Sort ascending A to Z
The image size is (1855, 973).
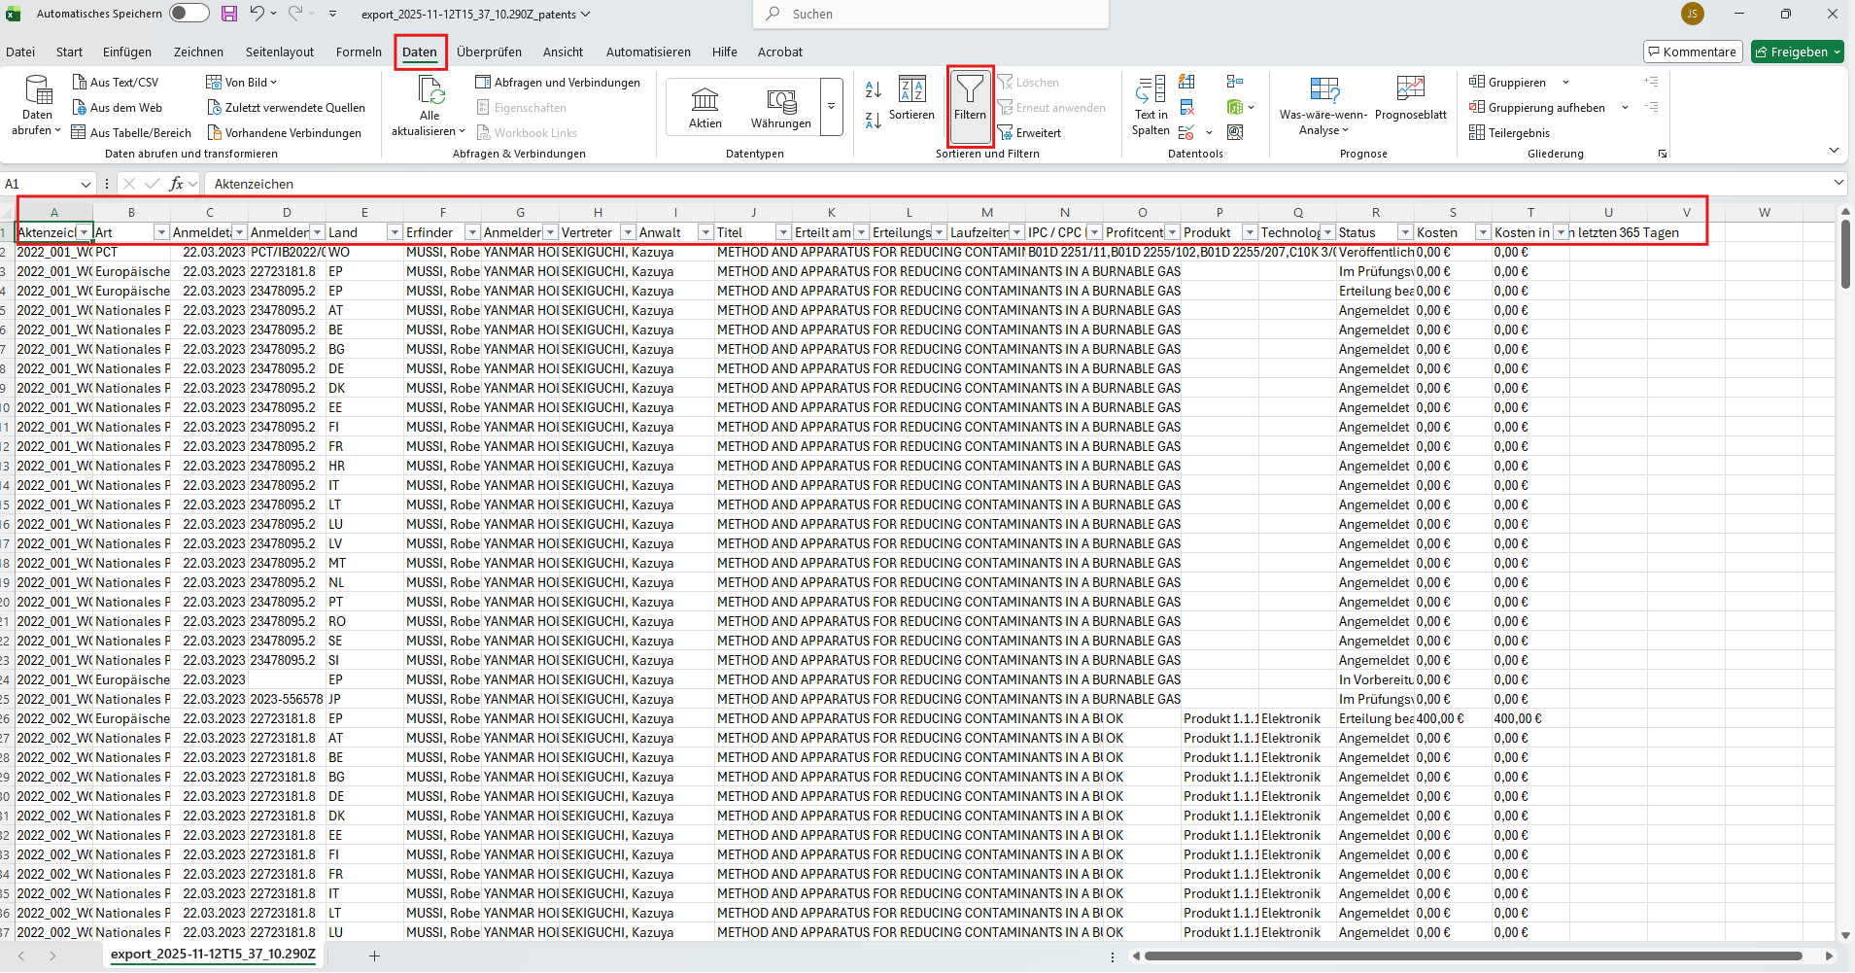[x=873, y=90]
